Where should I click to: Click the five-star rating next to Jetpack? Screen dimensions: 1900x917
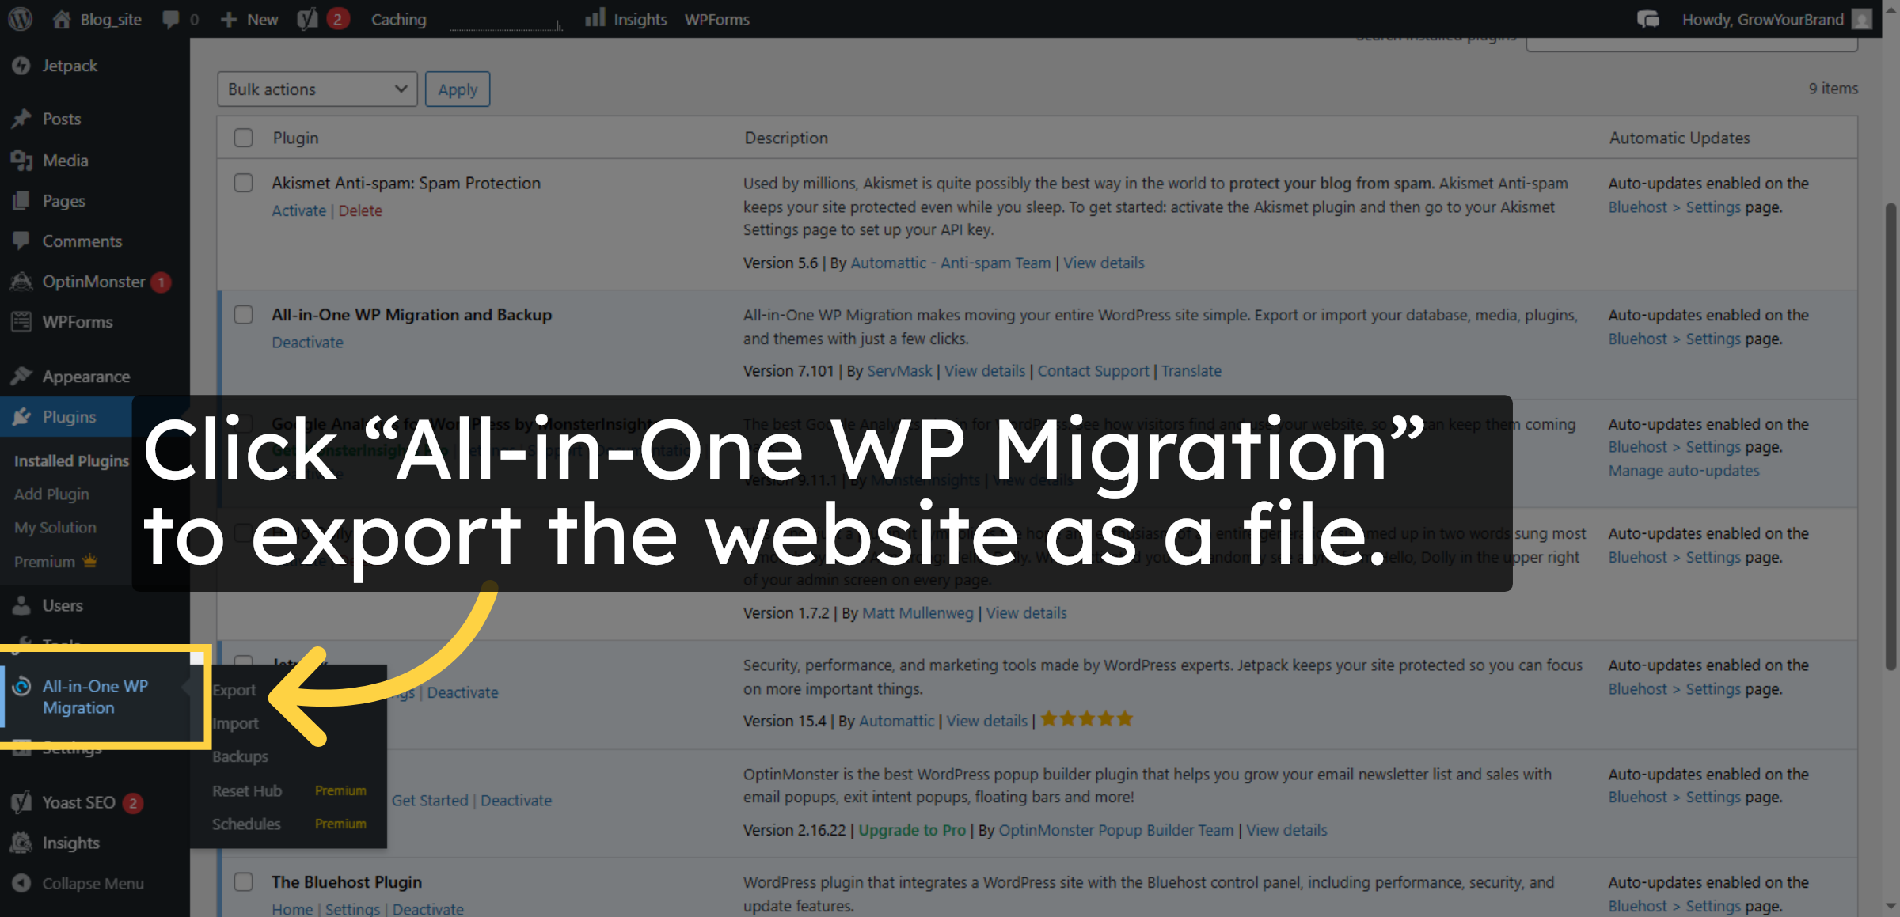pyautogui.click(x=1086, y=718)
